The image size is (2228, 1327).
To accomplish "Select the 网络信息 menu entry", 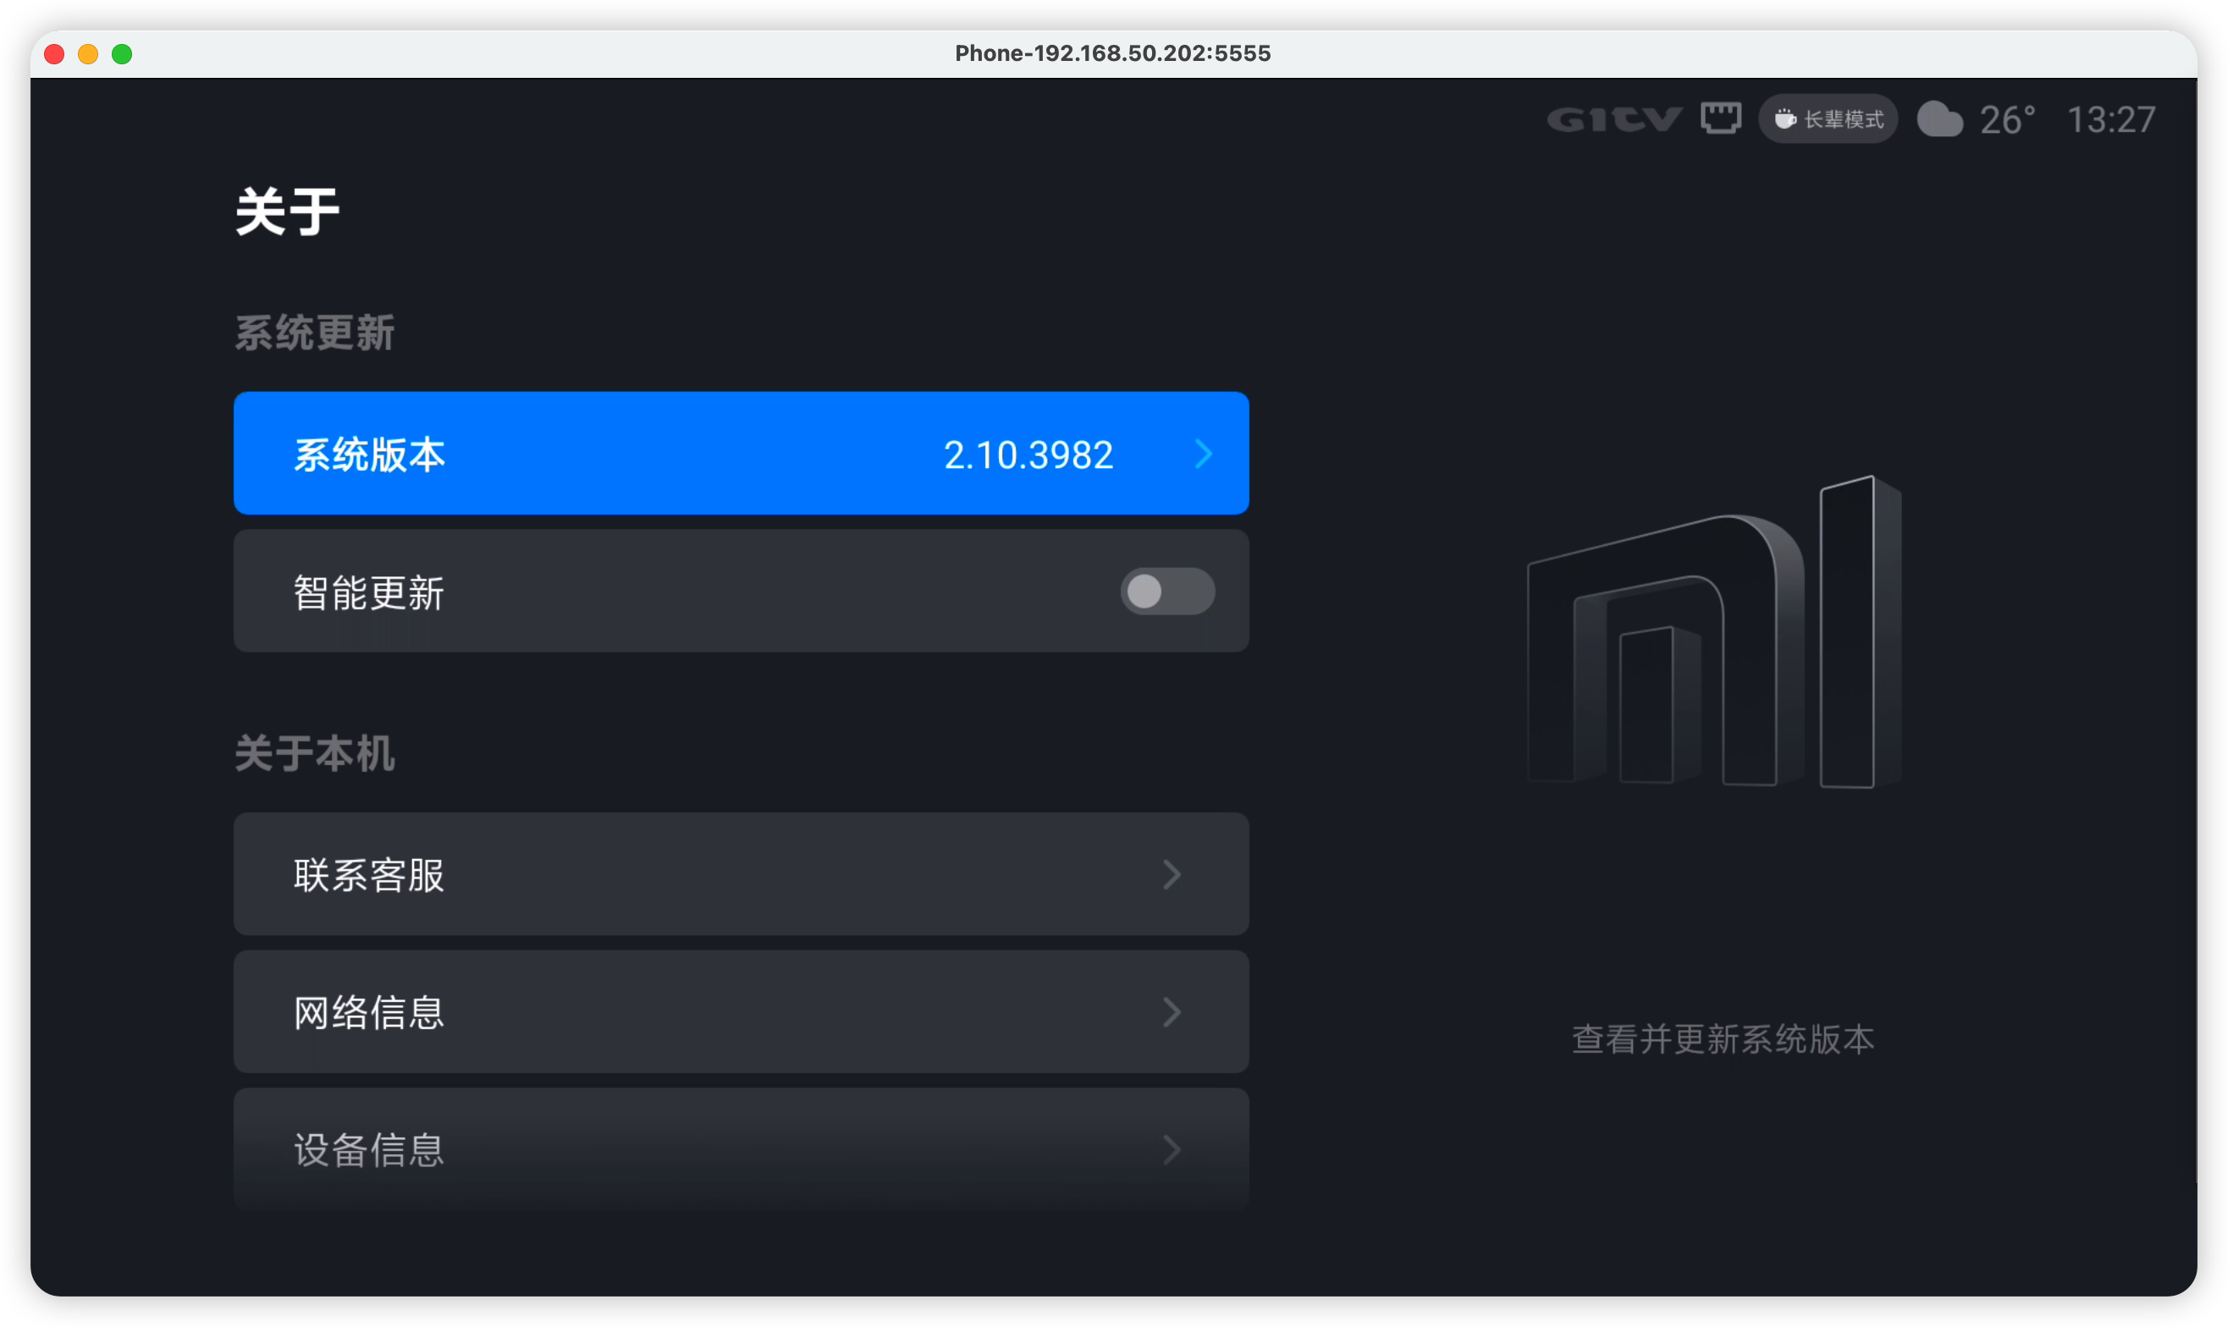I will pos(741,1011).
